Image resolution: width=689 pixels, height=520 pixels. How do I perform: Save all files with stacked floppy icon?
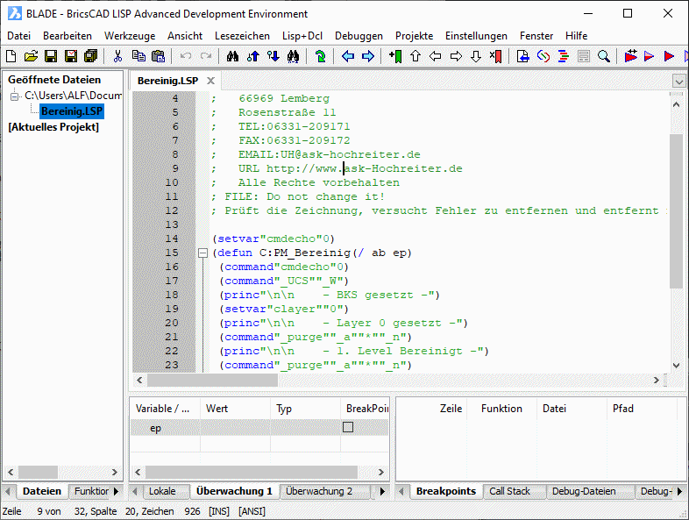coord(90,56)
